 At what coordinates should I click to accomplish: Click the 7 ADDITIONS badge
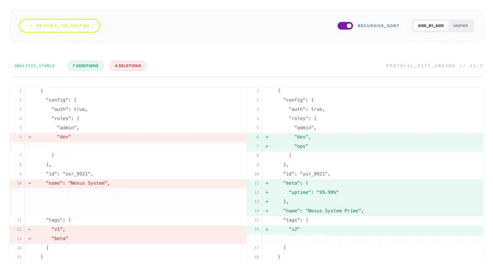85,66
